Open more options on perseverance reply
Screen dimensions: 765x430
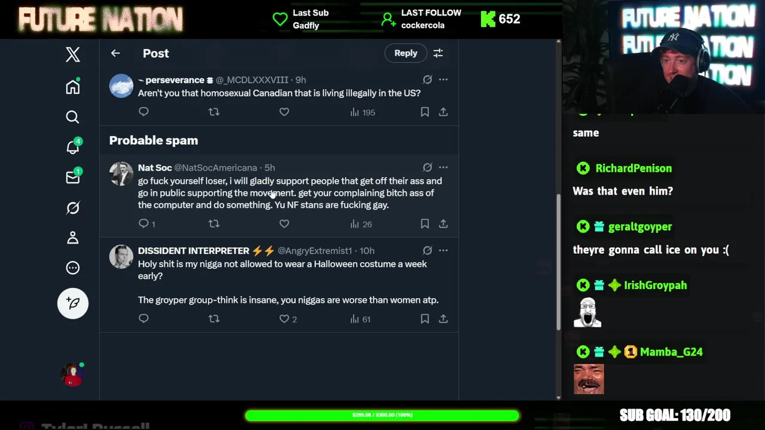tap(443, 79)
